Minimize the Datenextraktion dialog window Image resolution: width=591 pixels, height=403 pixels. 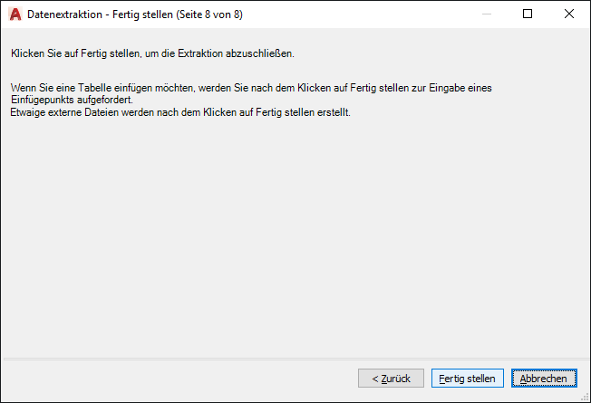click(487, 14)
